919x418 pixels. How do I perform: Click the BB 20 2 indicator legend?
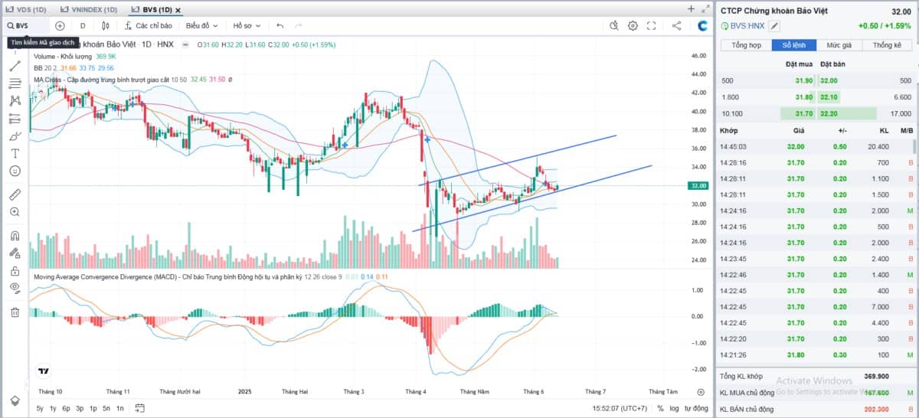73,67
